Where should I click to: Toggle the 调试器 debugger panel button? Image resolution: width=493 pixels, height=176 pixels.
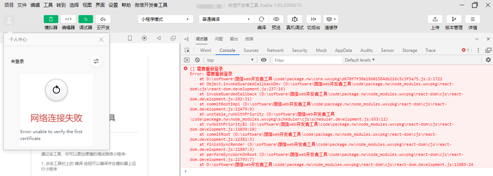[x=86, y=19]
